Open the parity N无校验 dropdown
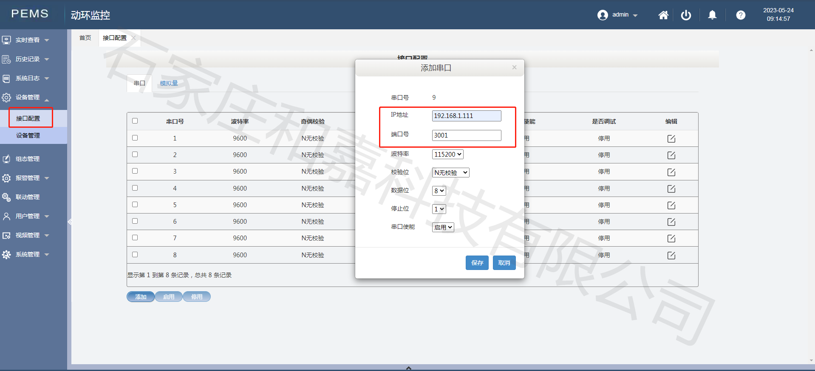 450,173
